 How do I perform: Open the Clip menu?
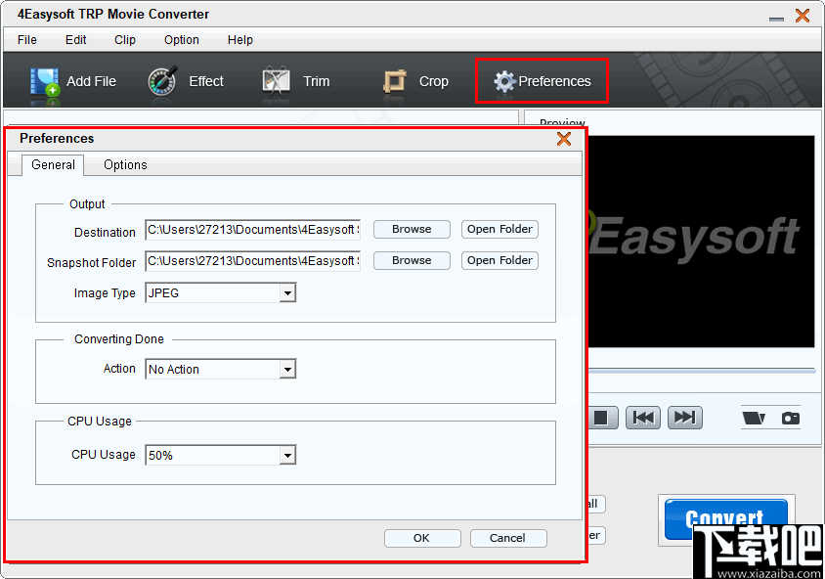[124, 40]
